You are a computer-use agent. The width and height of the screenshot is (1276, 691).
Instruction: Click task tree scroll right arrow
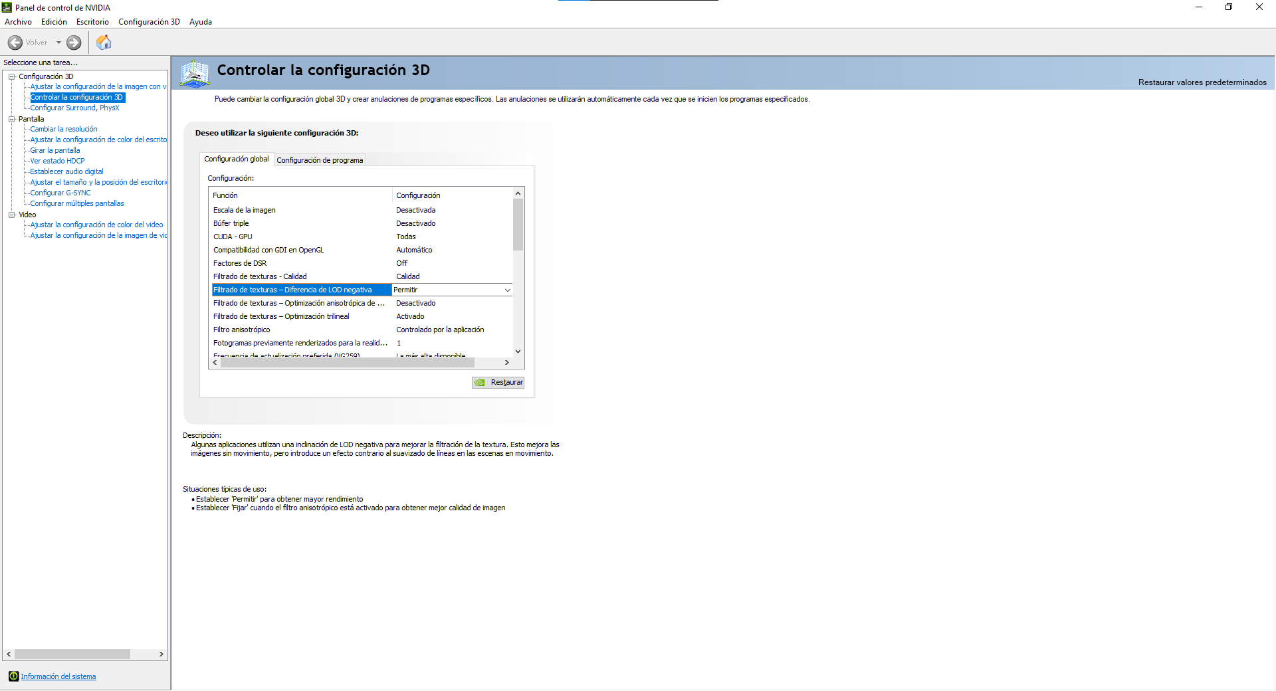[x=161, y=654]
